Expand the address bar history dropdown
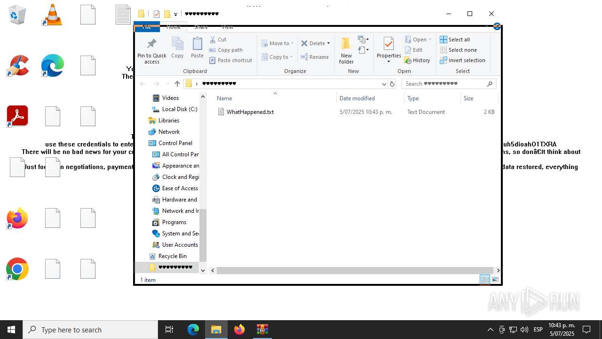This screenshot has height=339, width=602. (x=384, y=84)
